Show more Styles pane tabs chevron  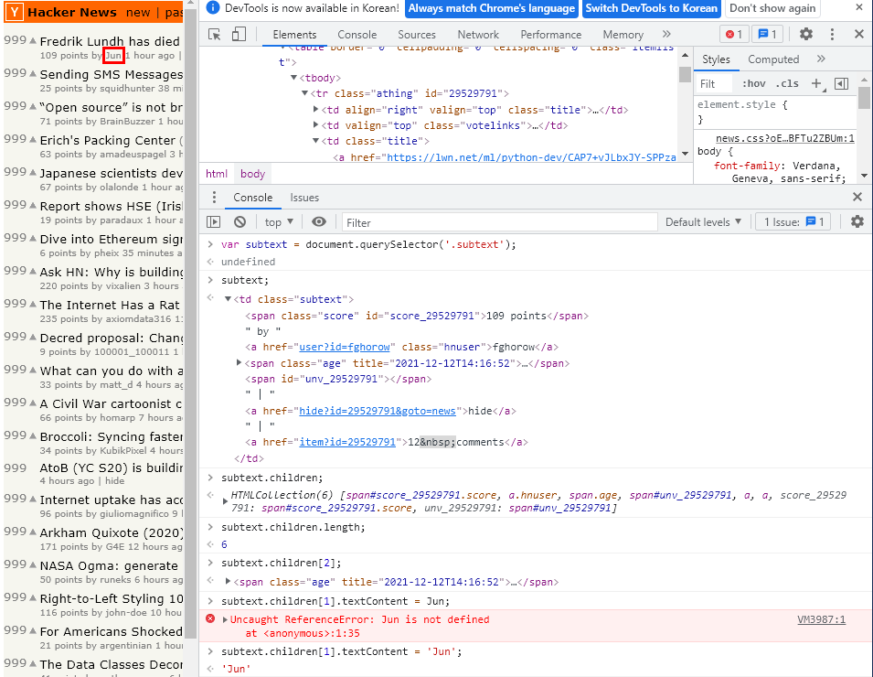(821, 59)
